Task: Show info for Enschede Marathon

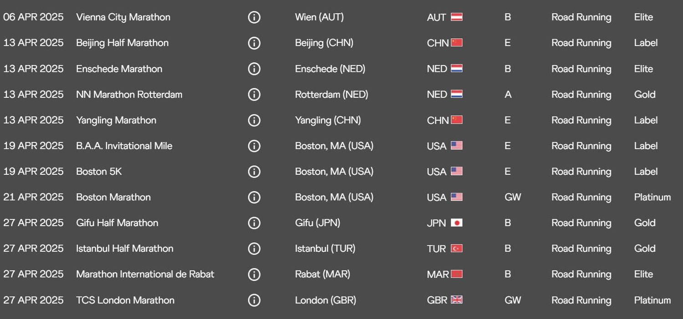Action: pyautogui.click(x=254, y=69)
